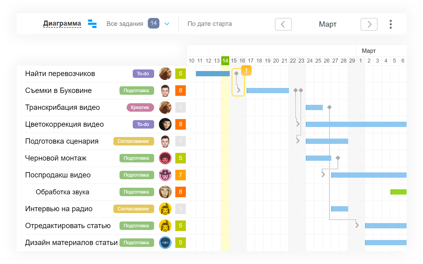Select Дизайн материалов статьи Gantt bar
The image size is (423, 264).
(x=386, y=243)
